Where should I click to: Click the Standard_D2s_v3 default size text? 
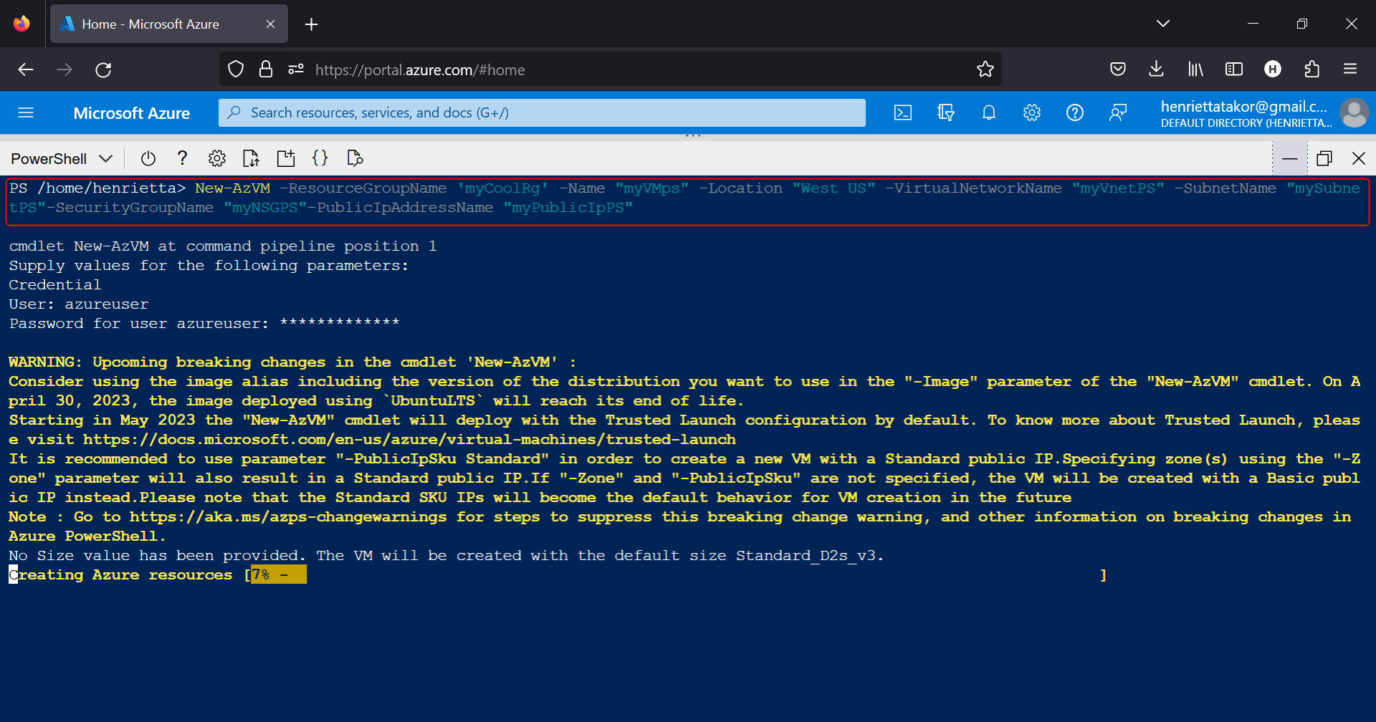806,556
